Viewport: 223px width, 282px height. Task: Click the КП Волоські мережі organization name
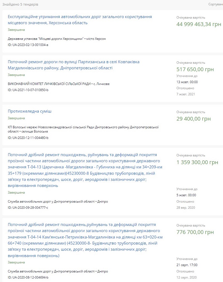(83, 129)
